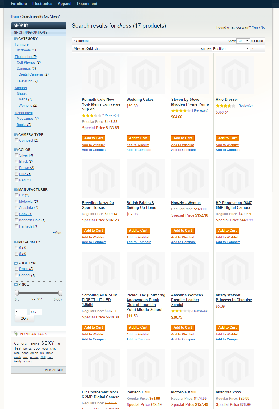The width and height of the screenshot is (279, 409).
Task: Apply price range with GO button
Action: click(x=25, y=318)
